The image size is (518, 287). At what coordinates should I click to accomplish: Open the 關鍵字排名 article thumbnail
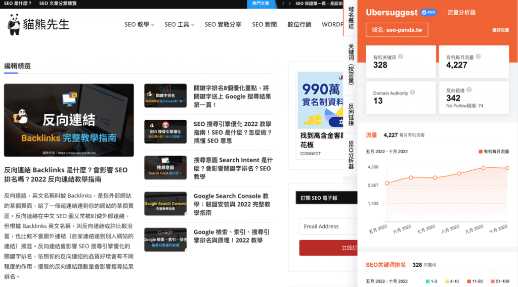pos(165,95)
